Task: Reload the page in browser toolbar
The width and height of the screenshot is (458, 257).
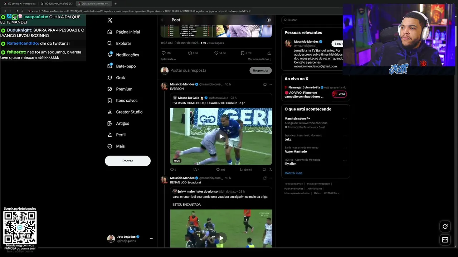Action: coord(16,11)
